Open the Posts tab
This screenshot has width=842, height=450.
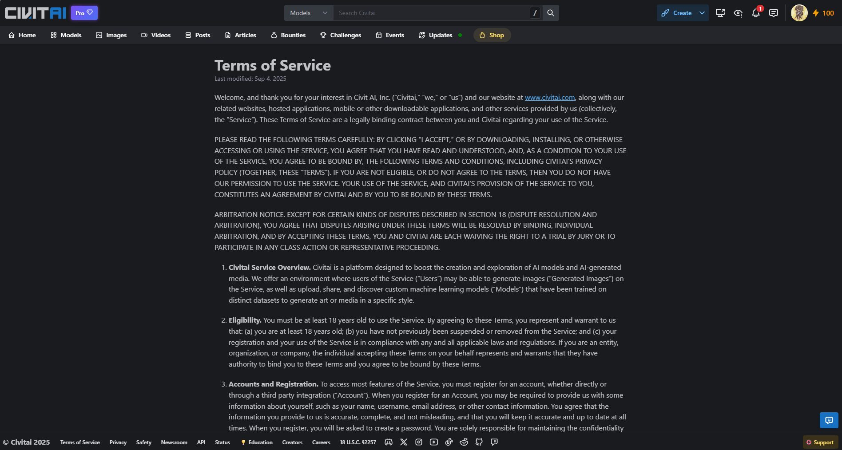coord(198,35)
